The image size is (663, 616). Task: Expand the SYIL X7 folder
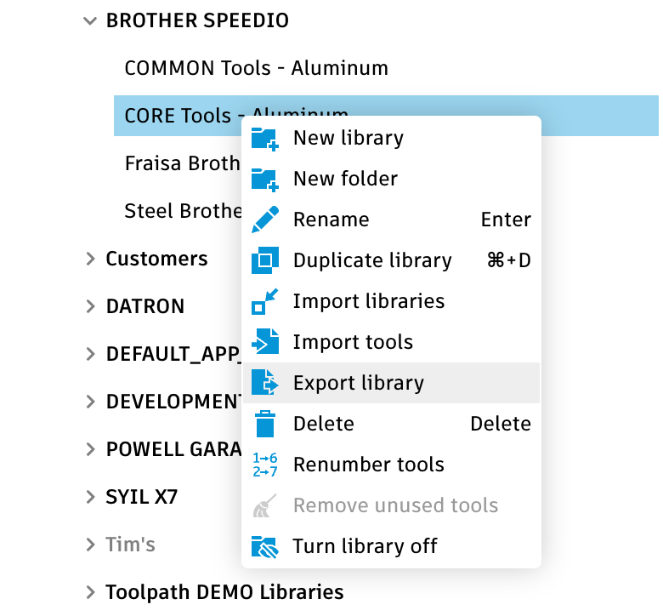pyautogui.click(x=90, y=497)
